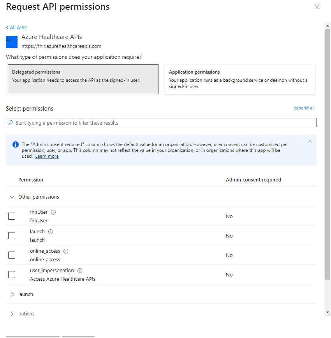The width and height of the screenshot is (331, 338).
Task: Enable the online_access permission
Action: (x=12, y=255)
